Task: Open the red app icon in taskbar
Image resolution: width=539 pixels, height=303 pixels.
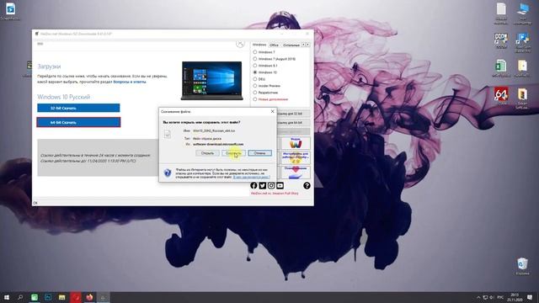Action: coord(76,297)
